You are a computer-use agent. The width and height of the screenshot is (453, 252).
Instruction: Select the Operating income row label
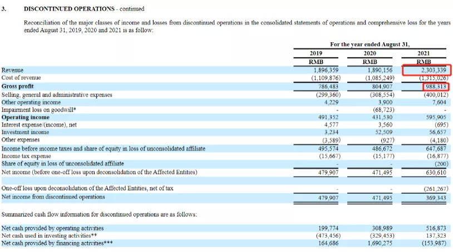(26, 117)
